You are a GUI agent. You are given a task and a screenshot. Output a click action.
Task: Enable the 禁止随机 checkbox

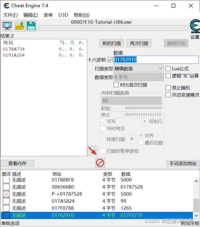pyautogui.click(x=168, y=88)
